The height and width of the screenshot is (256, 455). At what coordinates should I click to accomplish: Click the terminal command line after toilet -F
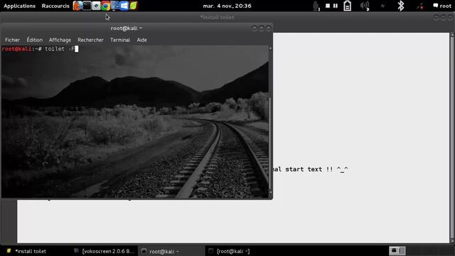77,49
